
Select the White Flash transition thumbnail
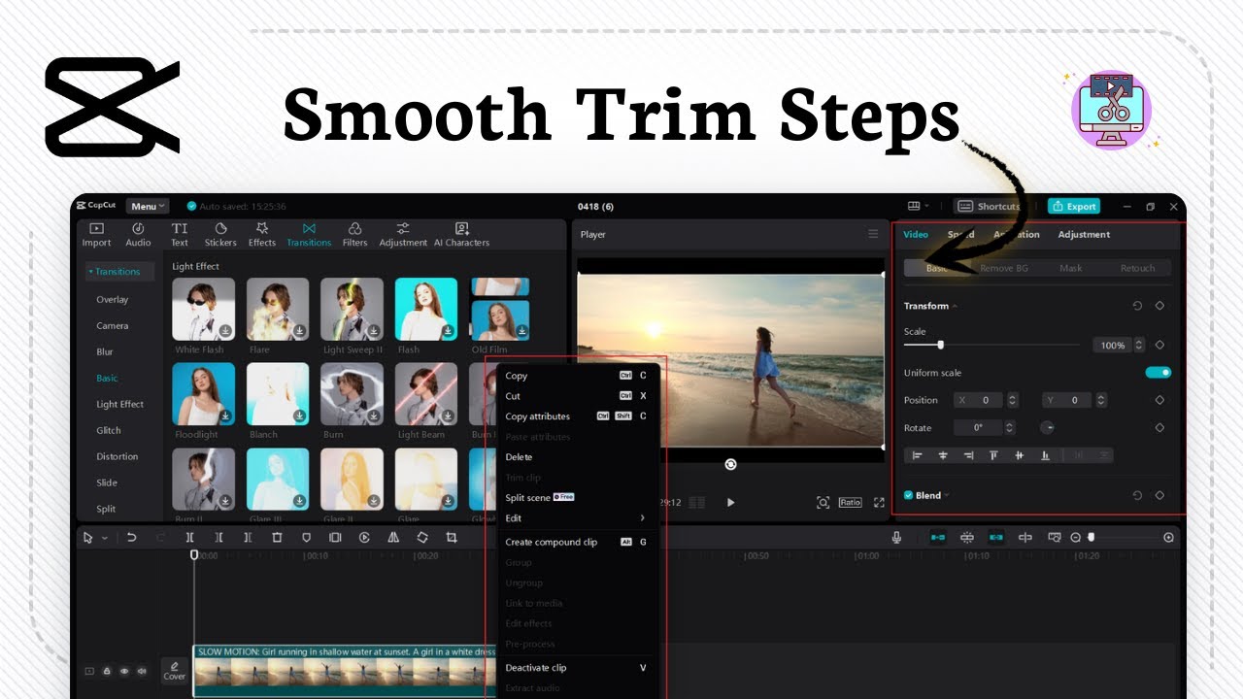(204, 310)
